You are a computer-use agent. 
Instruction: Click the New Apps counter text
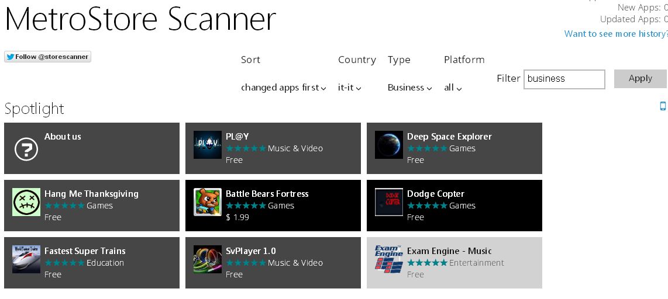tap(642, 7)
